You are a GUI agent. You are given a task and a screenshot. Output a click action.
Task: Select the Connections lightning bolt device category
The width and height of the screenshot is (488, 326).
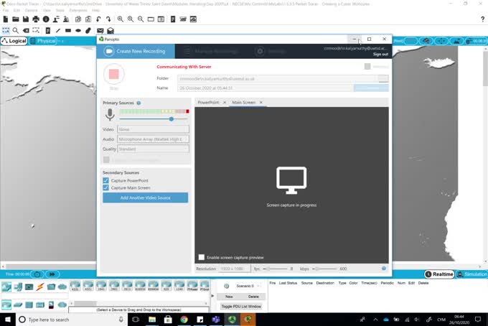(40, 287)
